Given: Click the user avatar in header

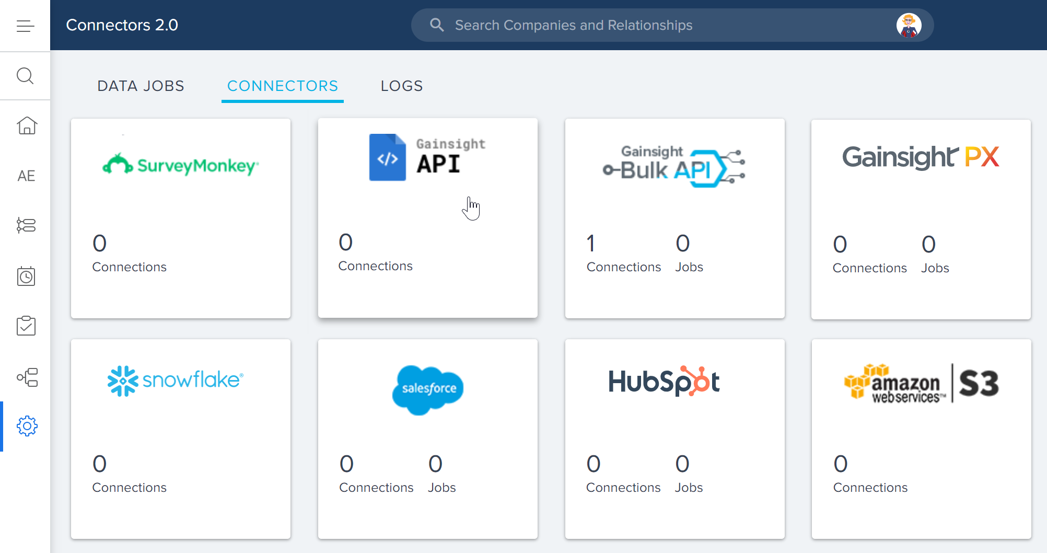Looking at the screenshot, I should (x=909, y=25).
